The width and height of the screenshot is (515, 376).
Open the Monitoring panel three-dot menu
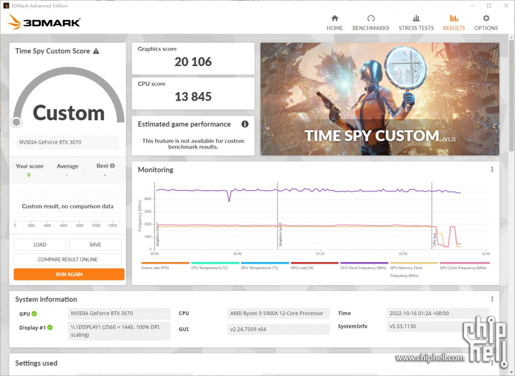coord(492,170)
